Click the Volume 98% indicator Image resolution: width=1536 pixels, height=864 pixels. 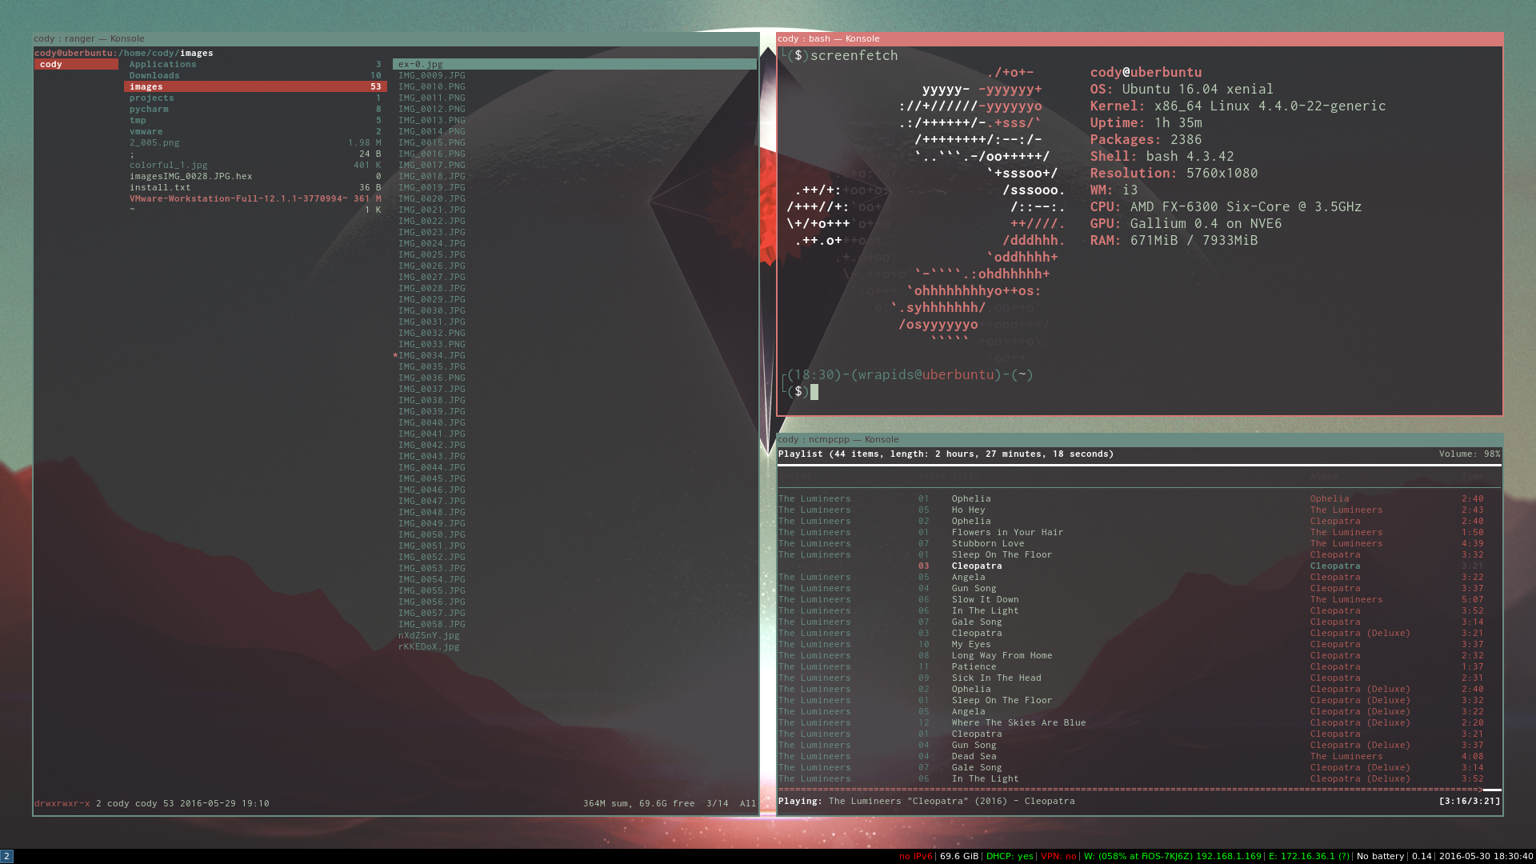(x=1469, y=454)
